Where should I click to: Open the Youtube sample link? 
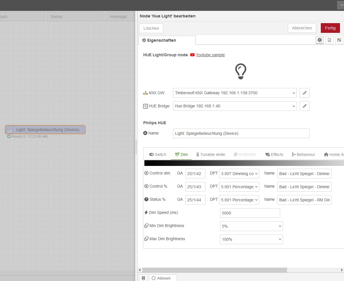[x=210, y=55]
